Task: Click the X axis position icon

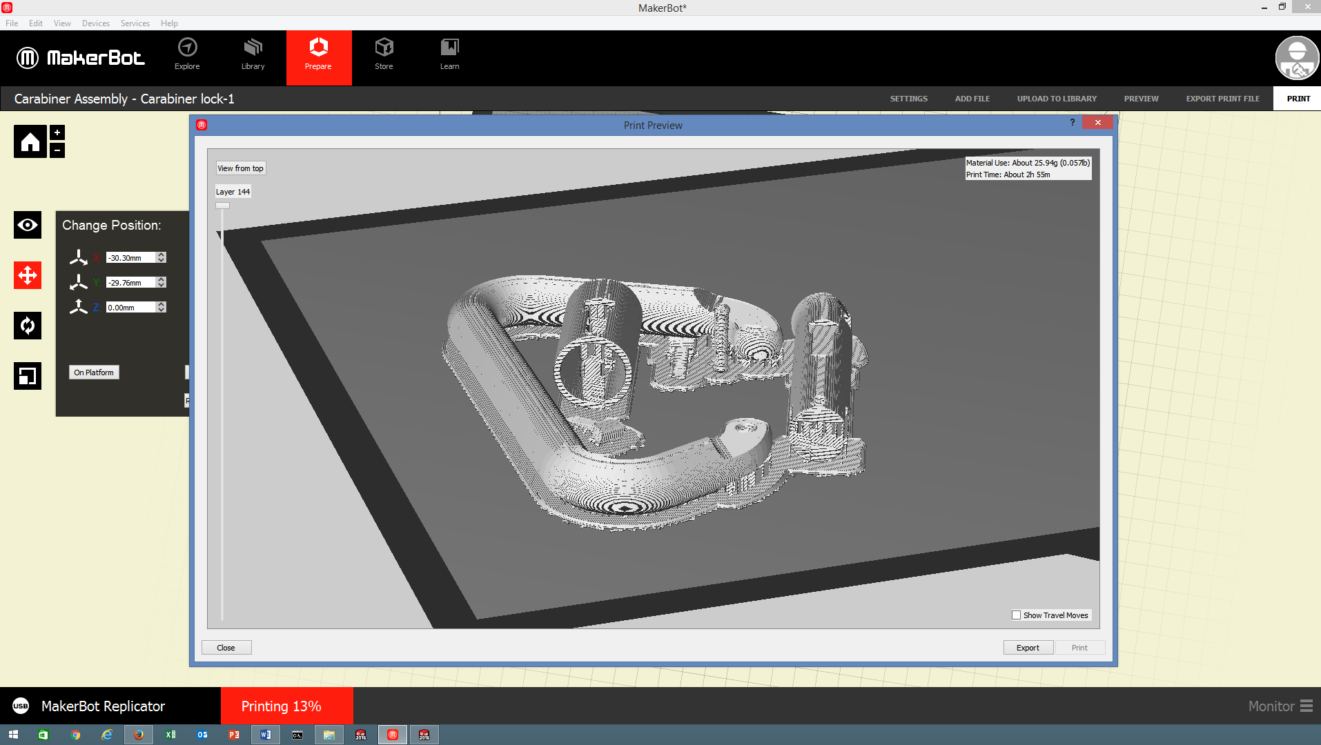Action: [x=79, y=257]
